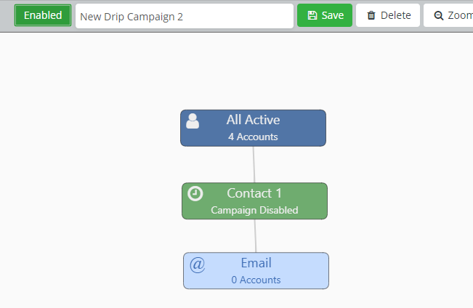Click the "4 Accounts" label
Image resolution: width=473 pixels, height=308 pixels.
(253, 137)
